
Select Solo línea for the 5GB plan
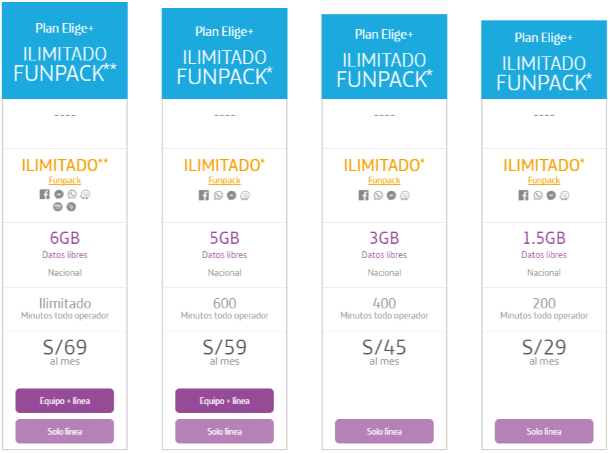pos(224,431)
